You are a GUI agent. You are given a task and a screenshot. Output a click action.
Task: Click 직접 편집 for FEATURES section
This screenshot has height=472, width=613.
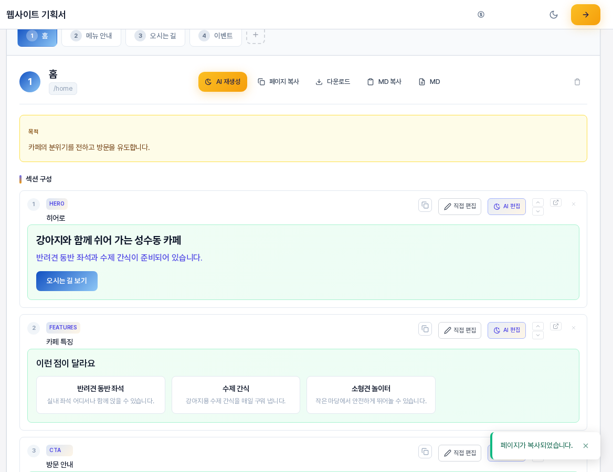[460, 330]
